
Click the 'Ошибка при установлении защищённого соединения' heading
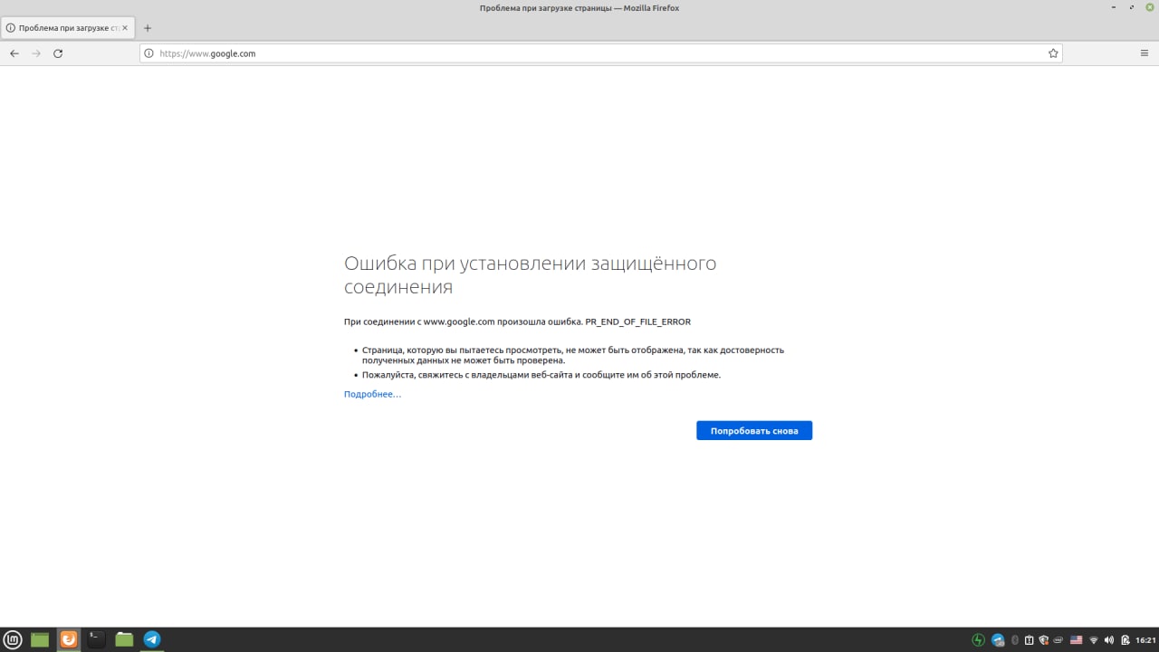pos(530,274)
